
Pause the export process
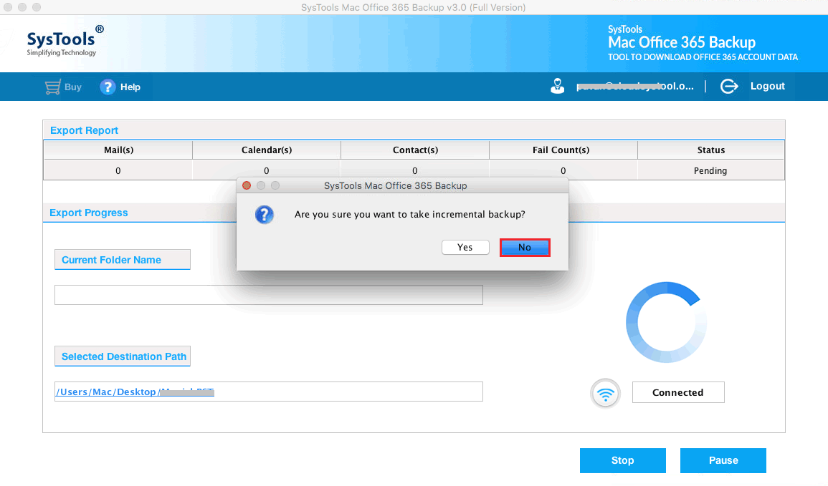click(723, 460)
